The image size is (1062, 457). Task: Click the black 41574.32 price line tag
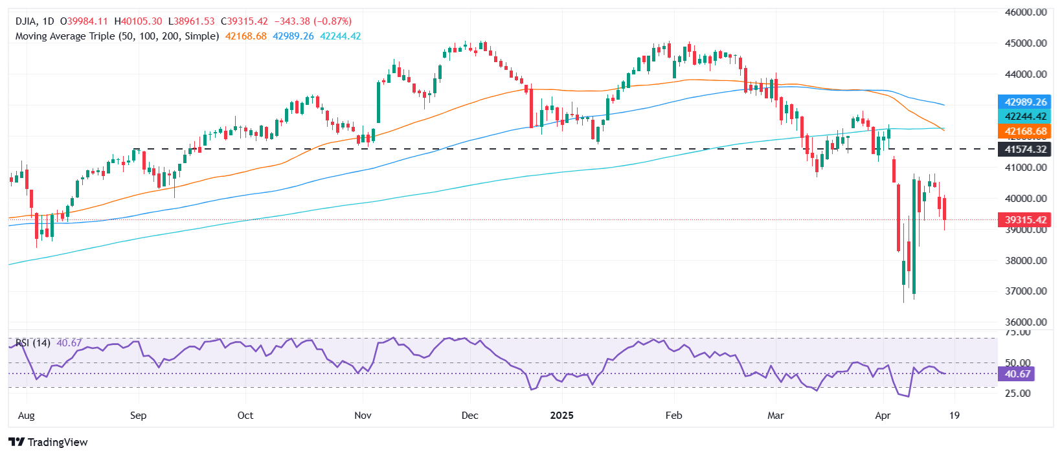click(x=1025, y=150)
